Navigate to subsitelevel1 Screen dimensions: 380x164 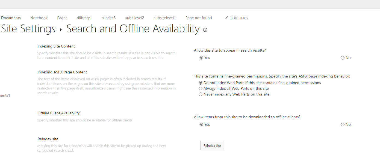165,18
